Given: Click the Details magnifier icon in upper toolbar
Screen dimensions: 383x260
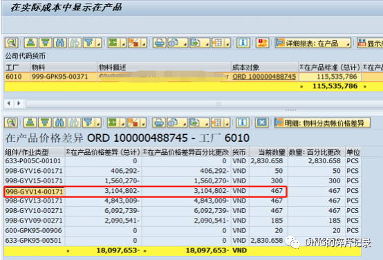Looking at the screenshot, I should (12, 43).
